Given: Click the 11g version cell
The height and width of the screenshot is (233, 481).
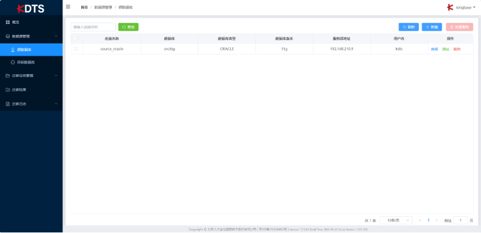Looking at the screenshot, I should click(284, 49).
